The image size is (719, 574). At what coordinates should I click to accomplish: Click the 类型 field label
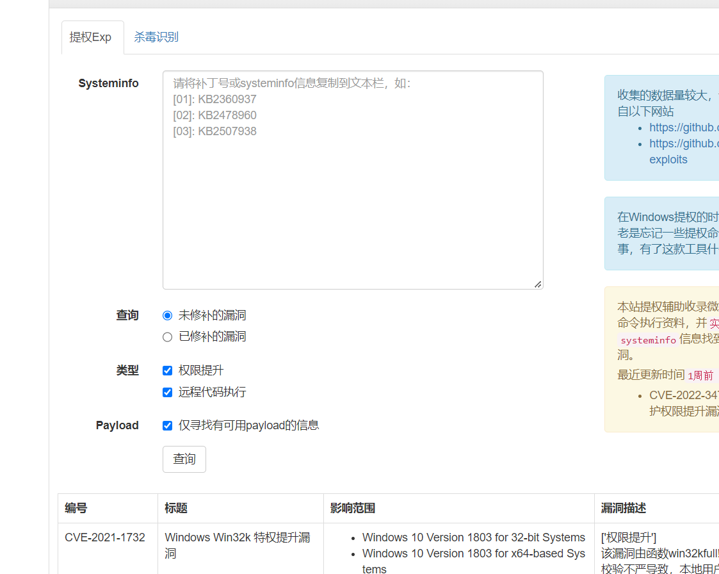tap(127, 370)
